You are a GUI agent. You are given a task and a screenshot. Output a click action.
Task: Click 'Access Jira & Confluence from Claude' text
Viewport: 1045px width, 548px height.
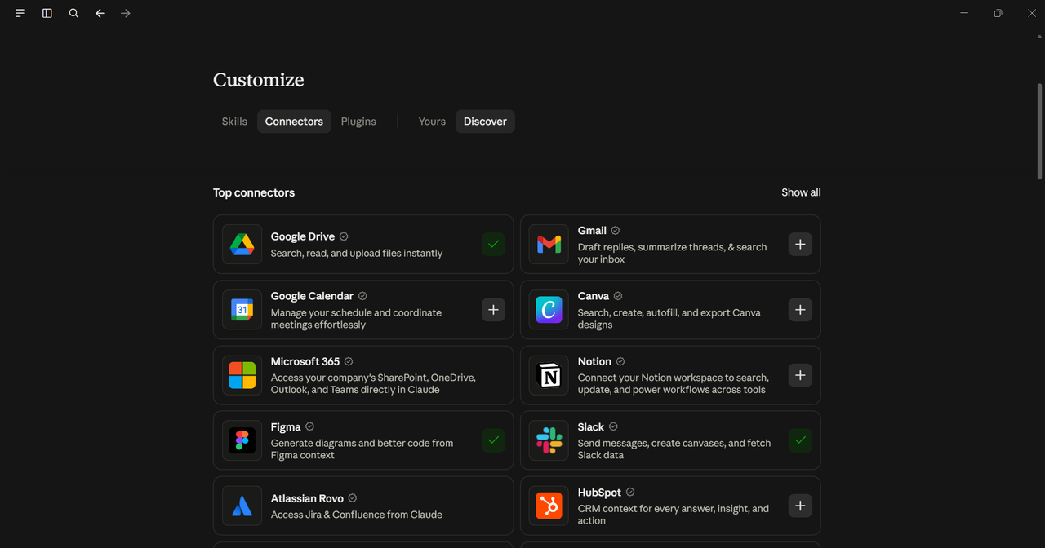pyautogui.click(x=357, y=515)
